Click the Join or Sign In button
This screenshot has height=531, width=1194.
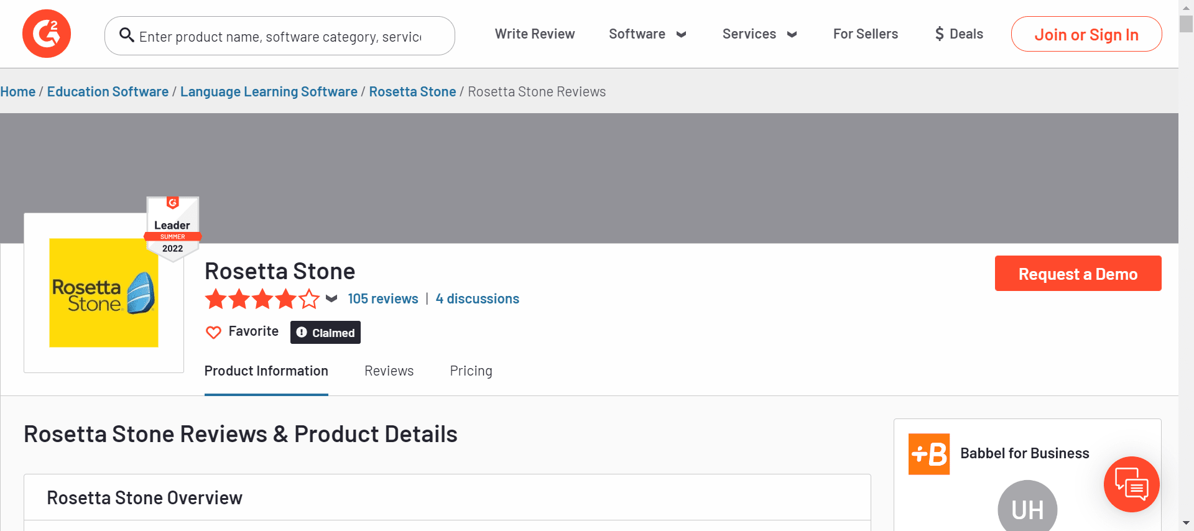pyautogui.click(x=1086, y=35)
